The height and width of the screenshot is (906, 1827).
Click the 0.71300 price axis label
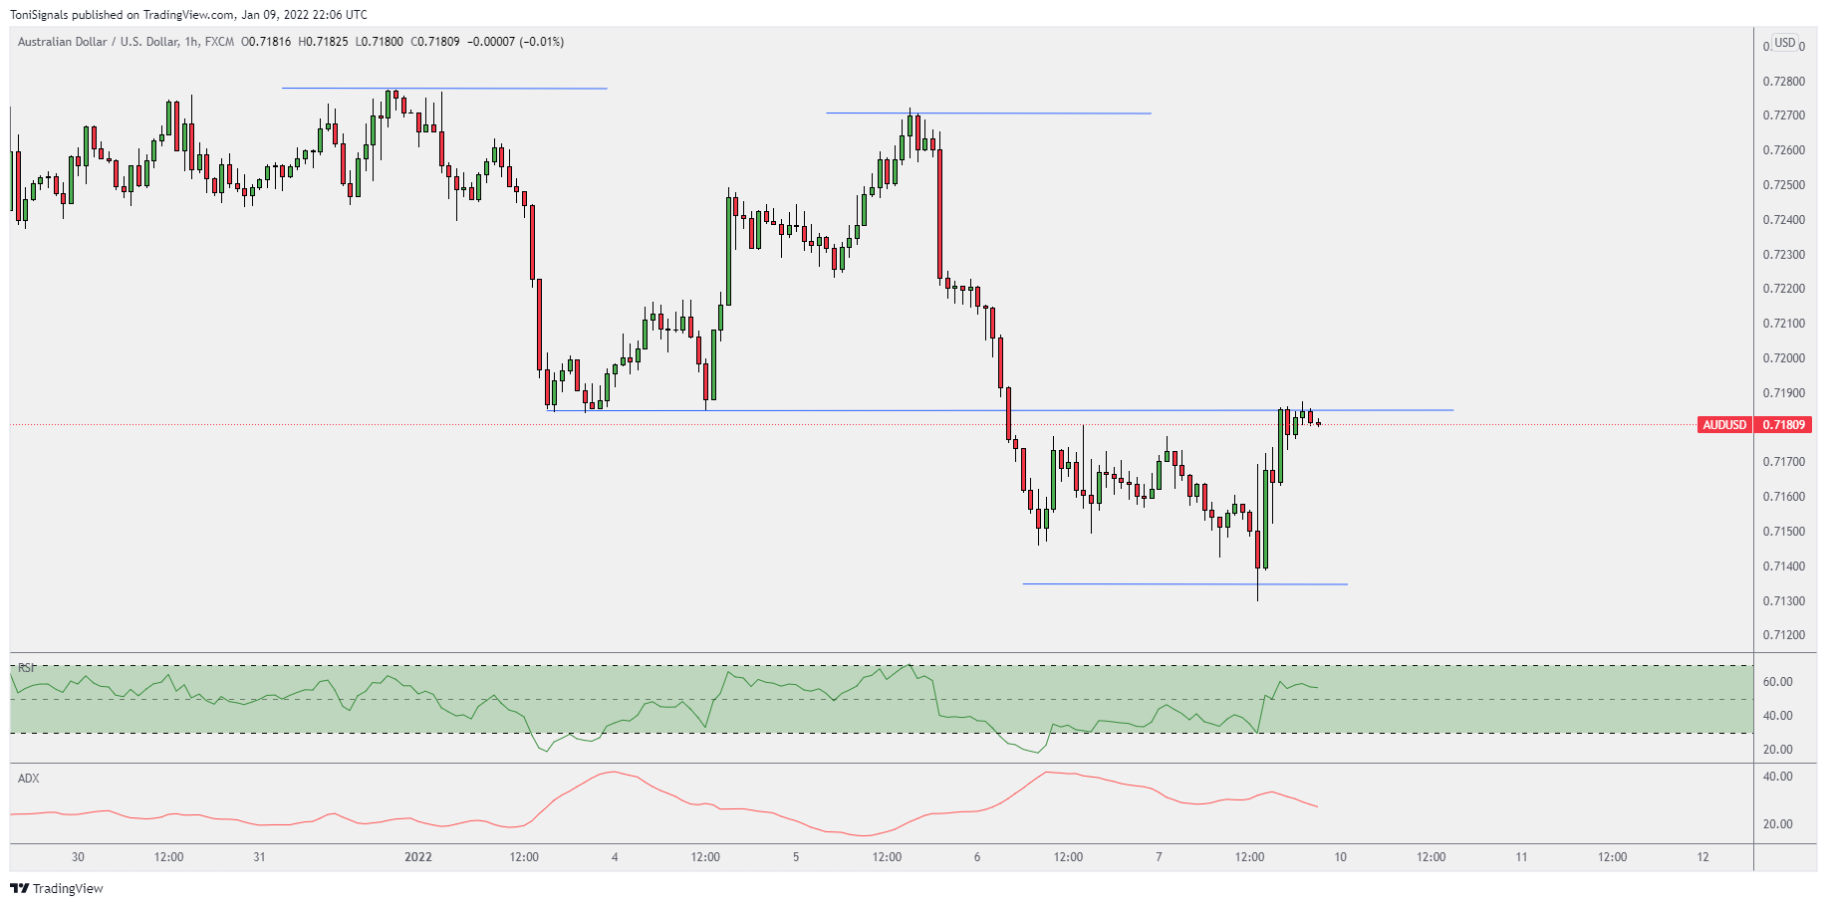point(1783,601)
